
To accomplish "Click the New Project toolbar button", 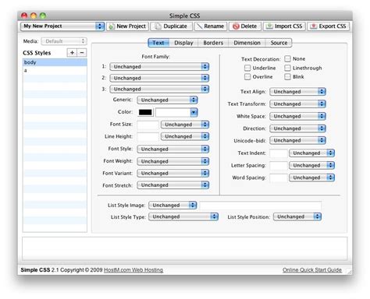I will (127, 26).
